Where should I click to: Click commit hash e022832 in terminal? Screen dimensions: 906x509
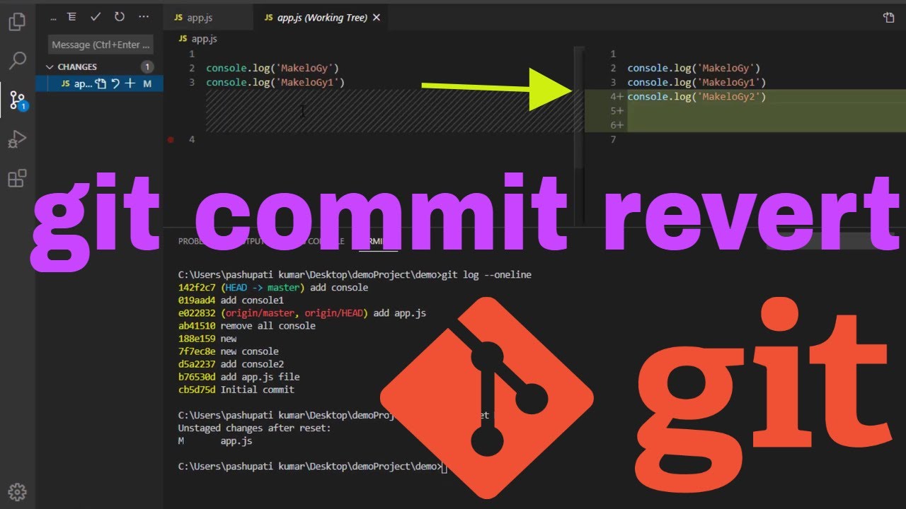click(x=197, y=313)
